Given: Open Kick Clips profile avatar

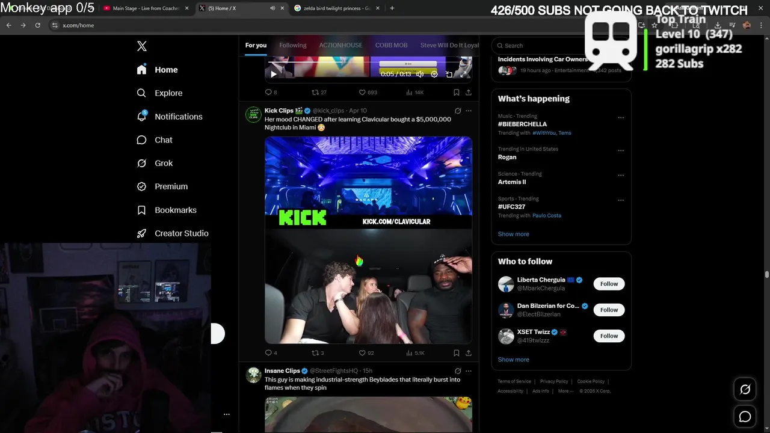Looking at the screenshot, I should [x=253, y=114].
